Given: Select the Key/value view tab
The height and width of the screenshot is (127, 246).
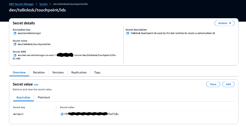Looking at the screenshot, I should coord(23,97).
